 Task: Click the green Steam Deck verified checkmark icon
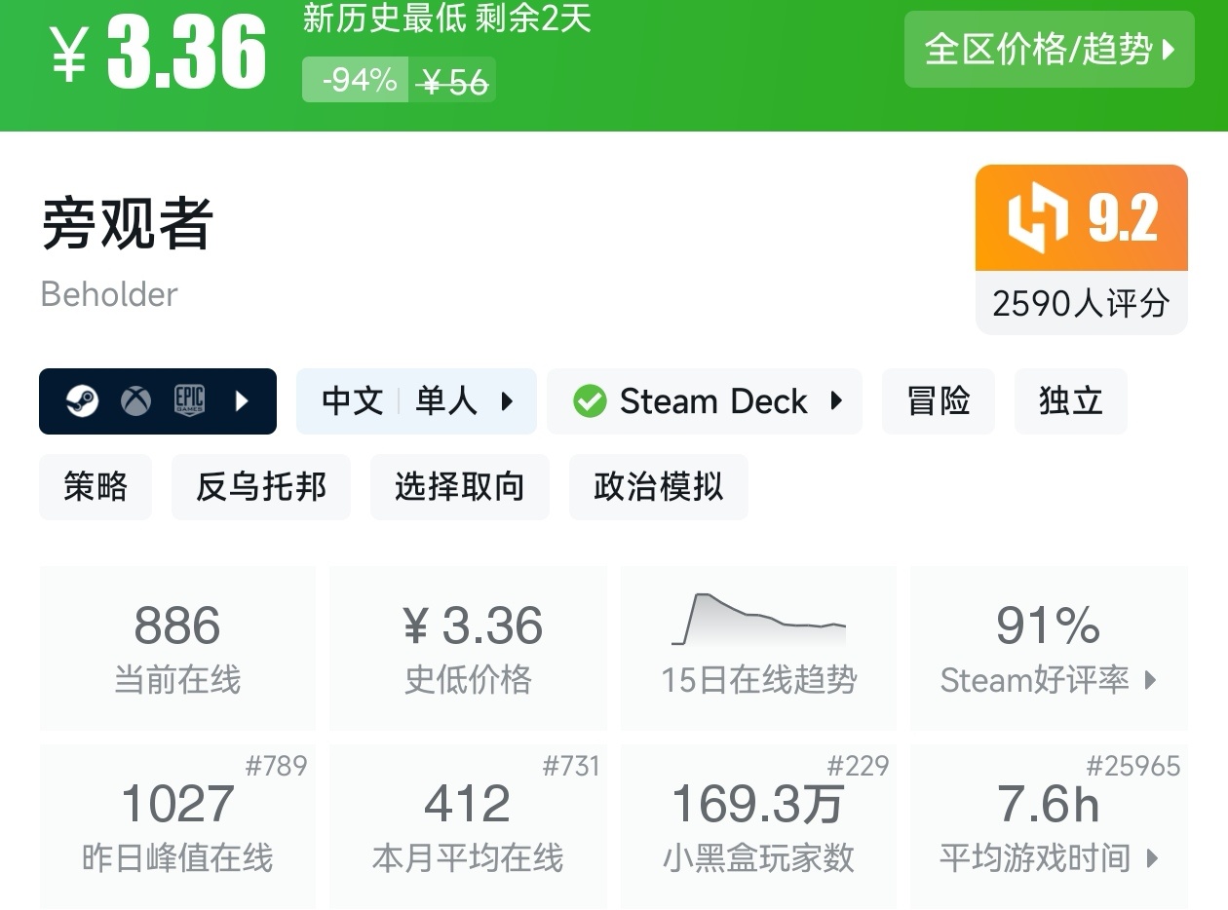point(589,400)
